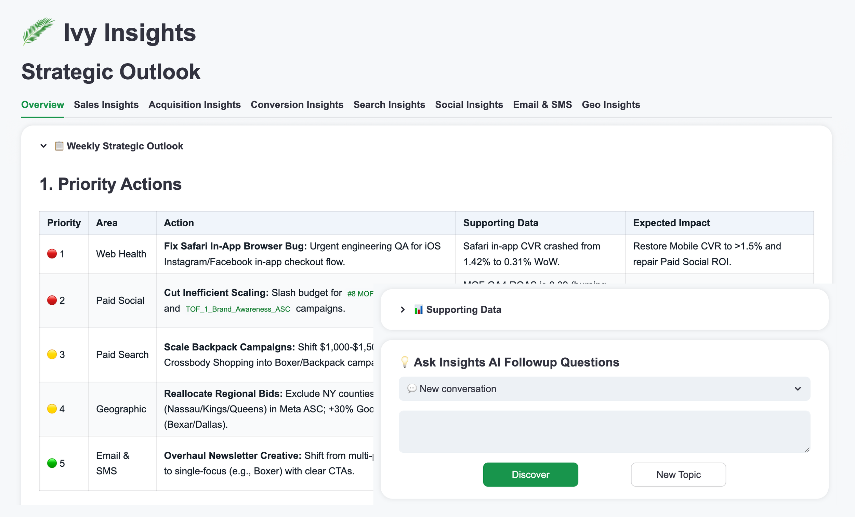Select the Email & SMS tab
This screenshot has width=855, height=517.
(542, 105)
